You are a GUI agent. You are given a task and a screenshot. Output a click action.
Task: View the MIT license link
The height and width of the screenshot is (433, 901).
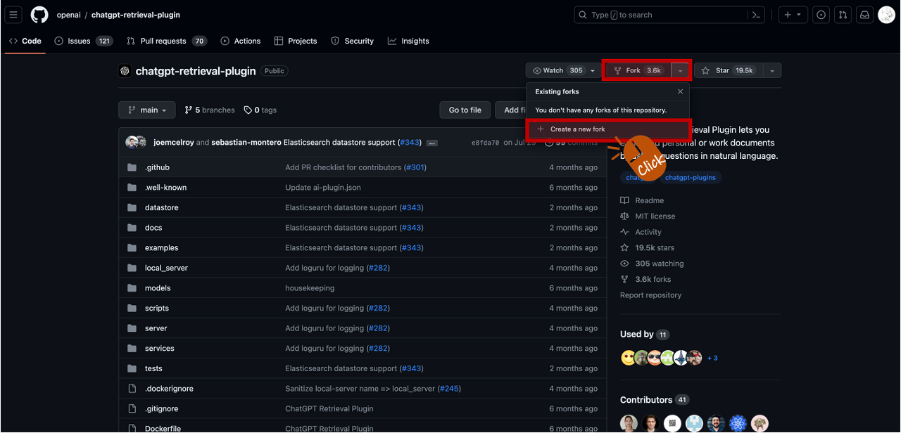648,216
